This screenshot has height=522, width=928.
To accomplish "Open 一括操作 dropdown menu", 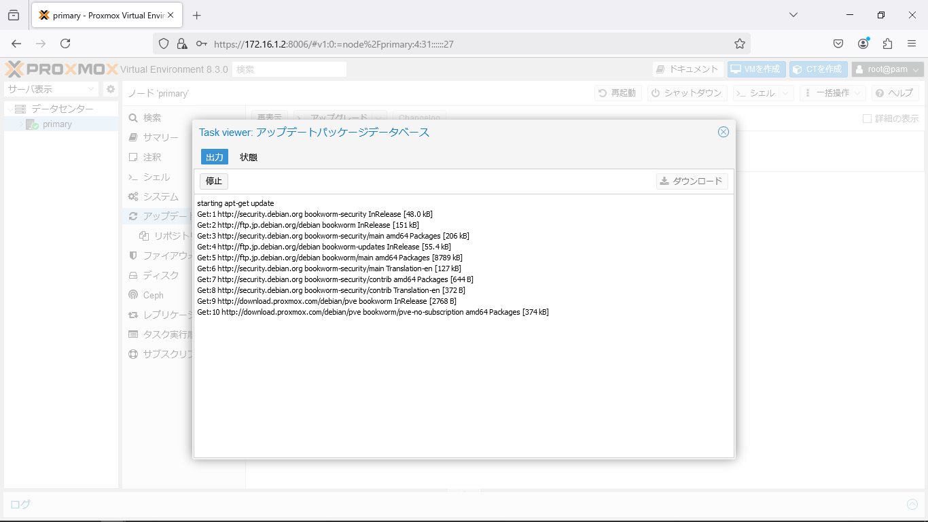I will [832, 93].
